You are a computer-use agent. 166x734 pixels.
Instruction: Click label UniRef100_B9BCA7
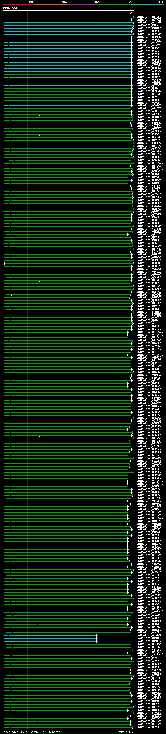[x=149, y=386]
